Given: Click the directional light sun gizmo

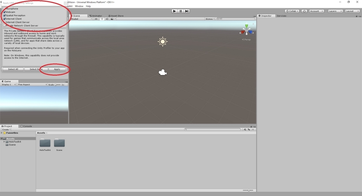Looking at the screenshot, I should coord(163,42).
